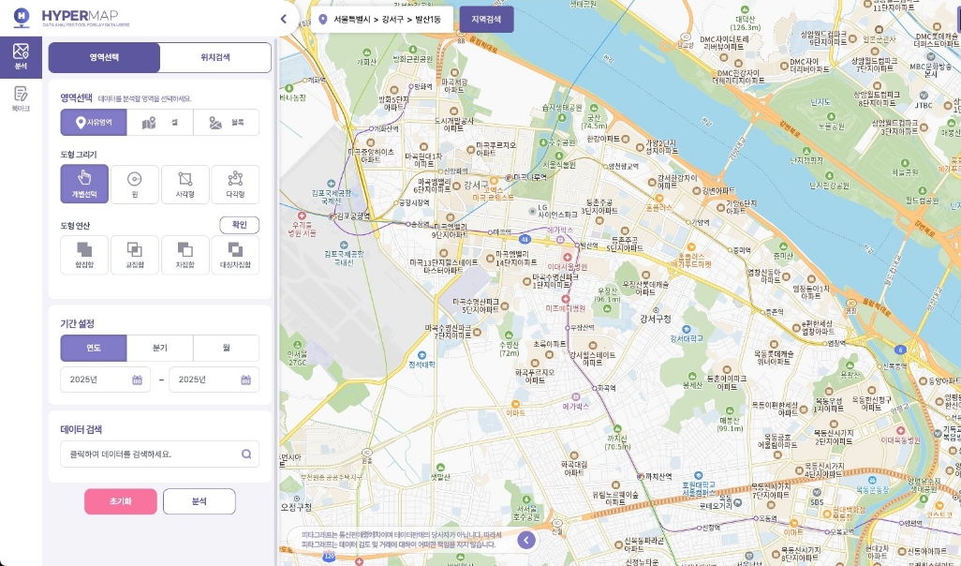The height and width of the screenshot is (566, 961).
Task: Switch to the 위치검색 tab
Action: 215,57
